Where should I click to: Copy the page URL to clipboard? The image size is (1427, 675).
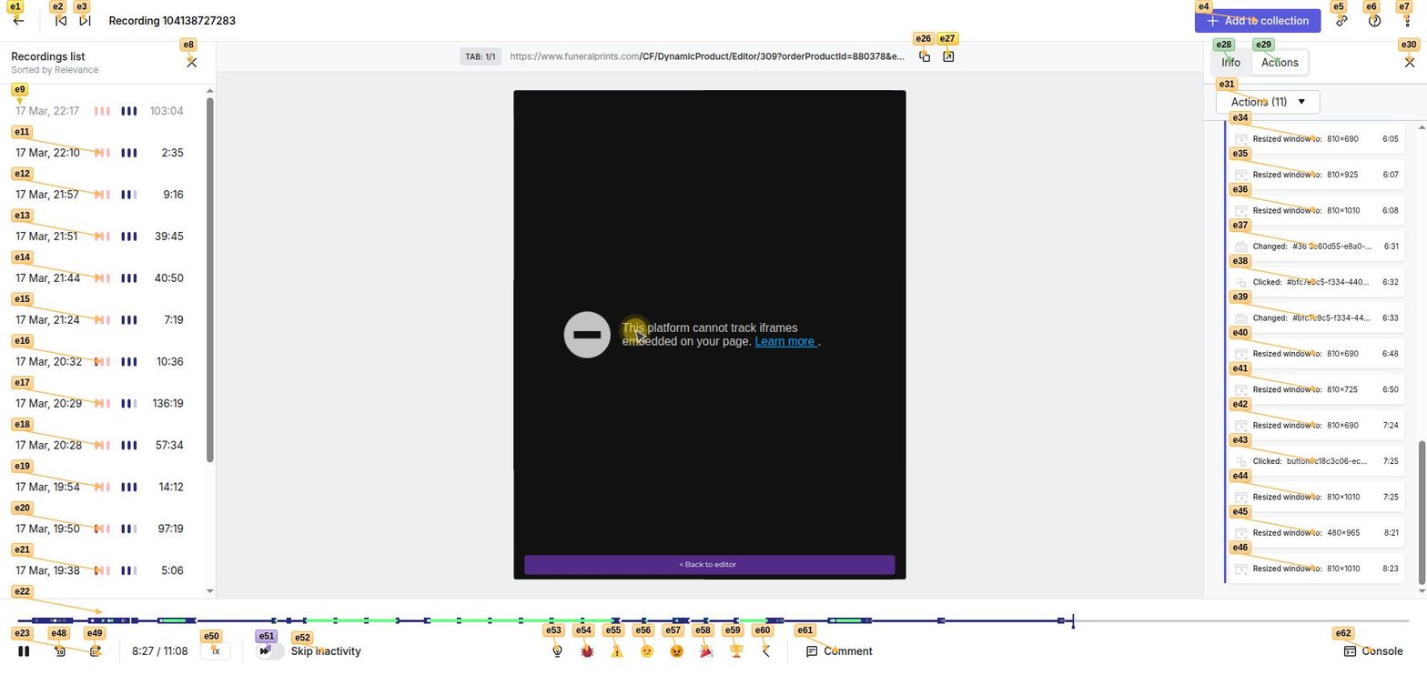click(925, 56)
